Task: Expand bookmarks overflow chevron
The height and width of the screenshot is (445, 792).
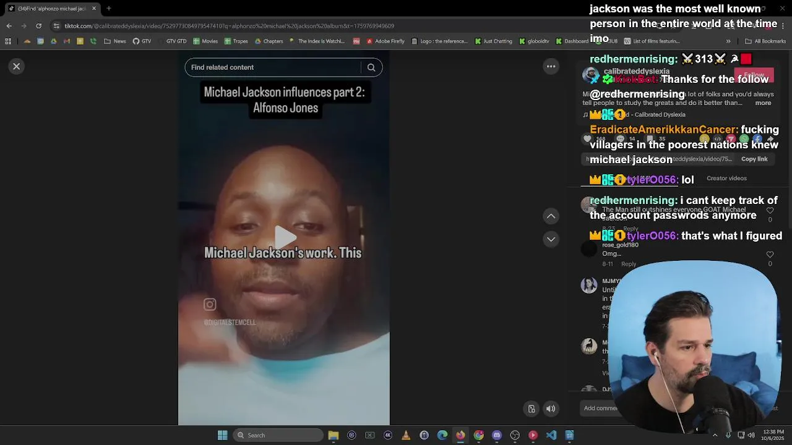Action: [x=728, y=41]
